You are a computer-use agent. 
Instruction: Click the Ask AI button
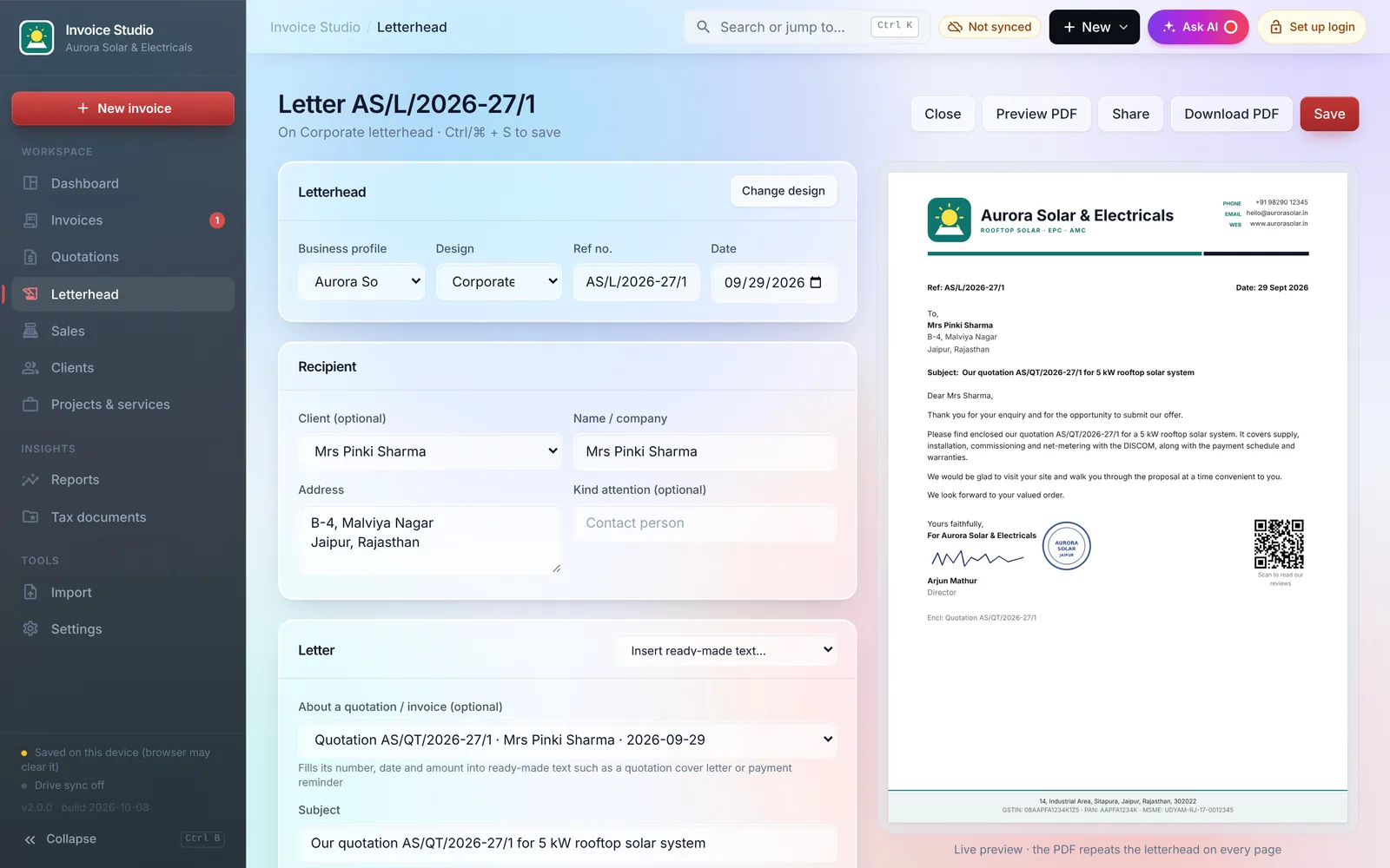tap(1198, 27)
